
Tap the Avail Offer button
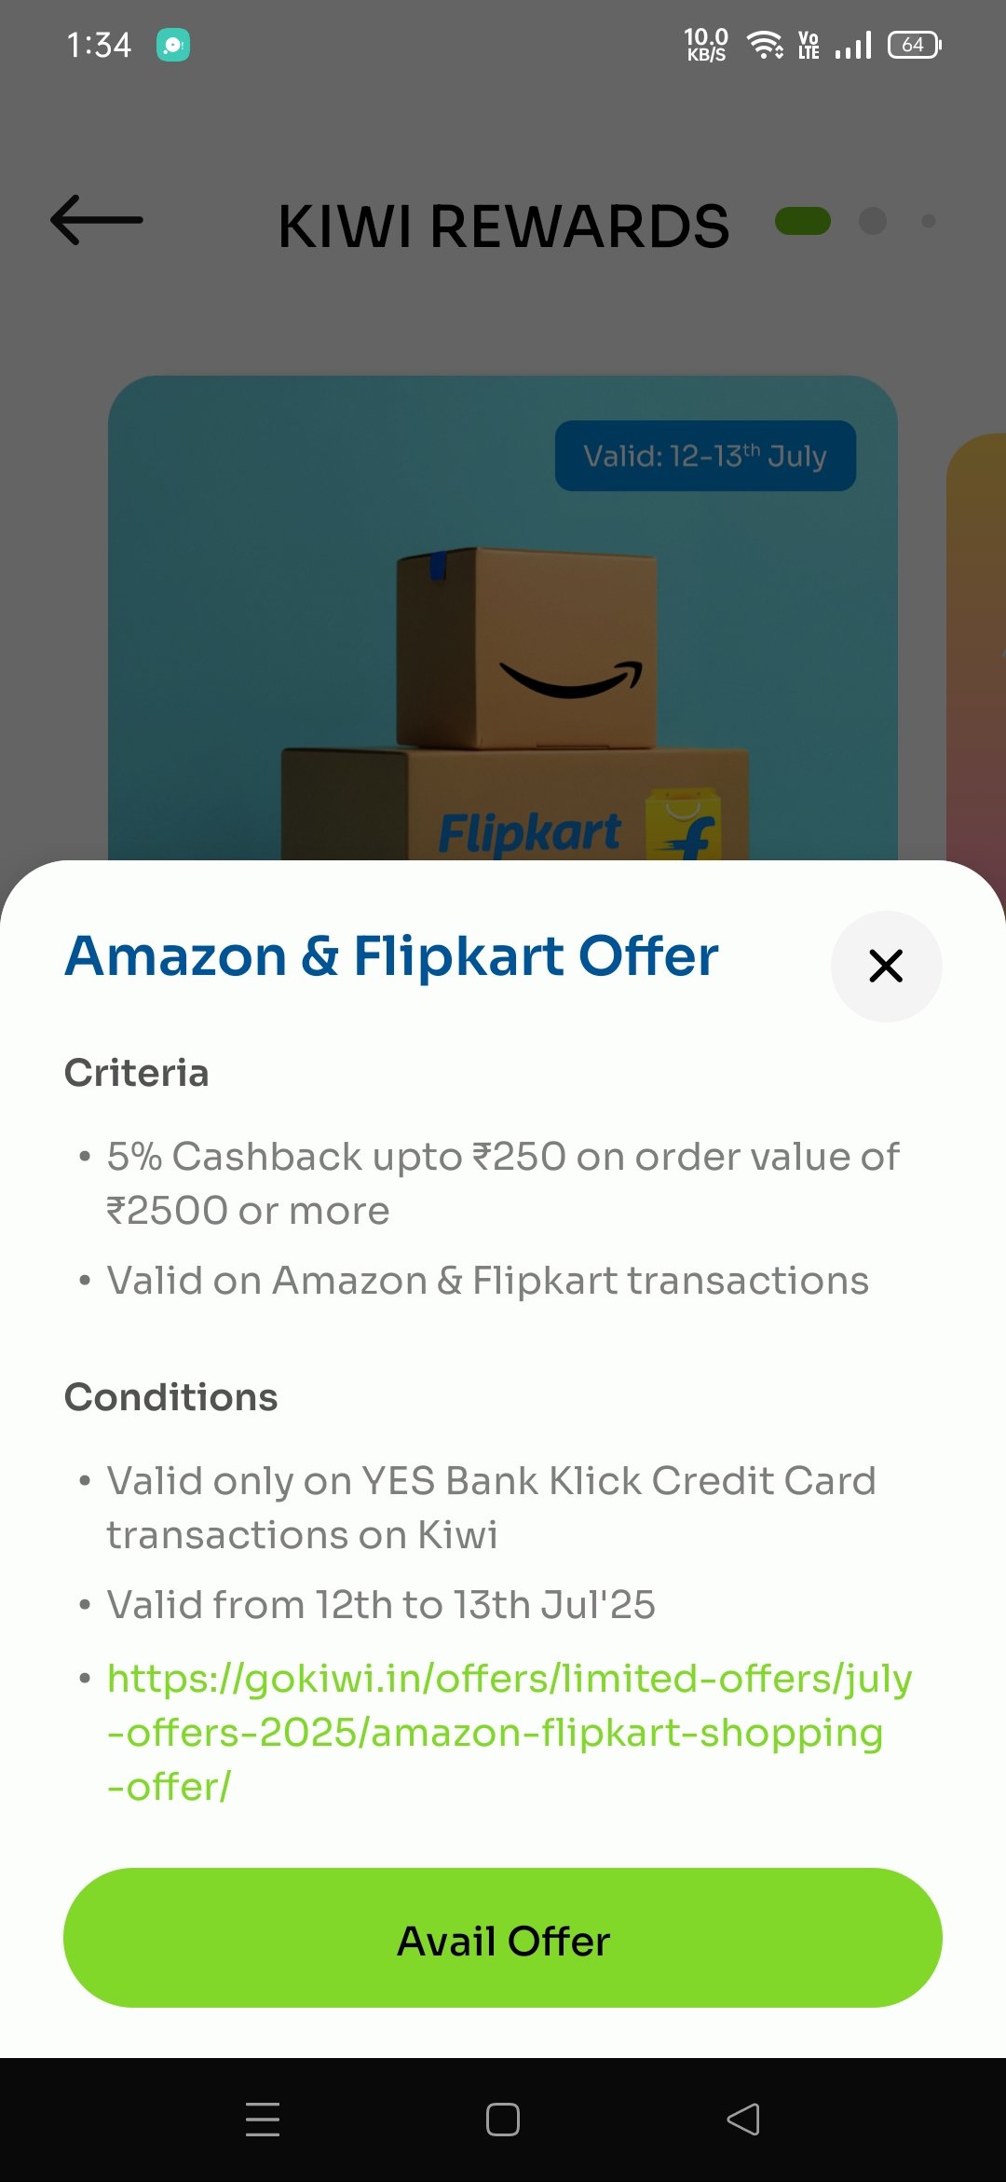(503, 1938)
